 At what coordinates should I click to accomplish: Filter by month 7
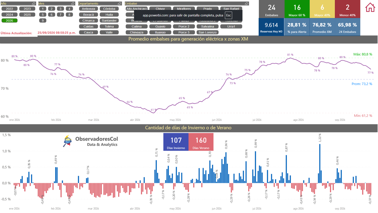(x=60, y=14)
